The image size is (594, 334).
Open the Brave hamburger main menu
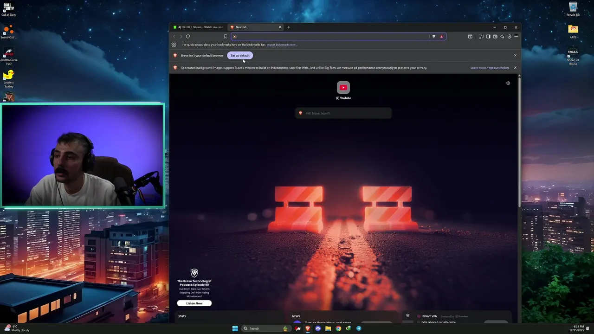(516, 37)
